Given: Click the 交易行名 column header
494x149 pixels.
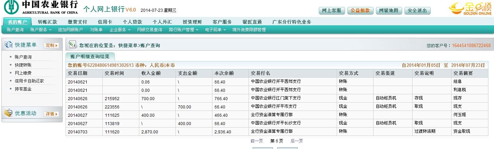Looking at the screenshot, I should point(293,73).
